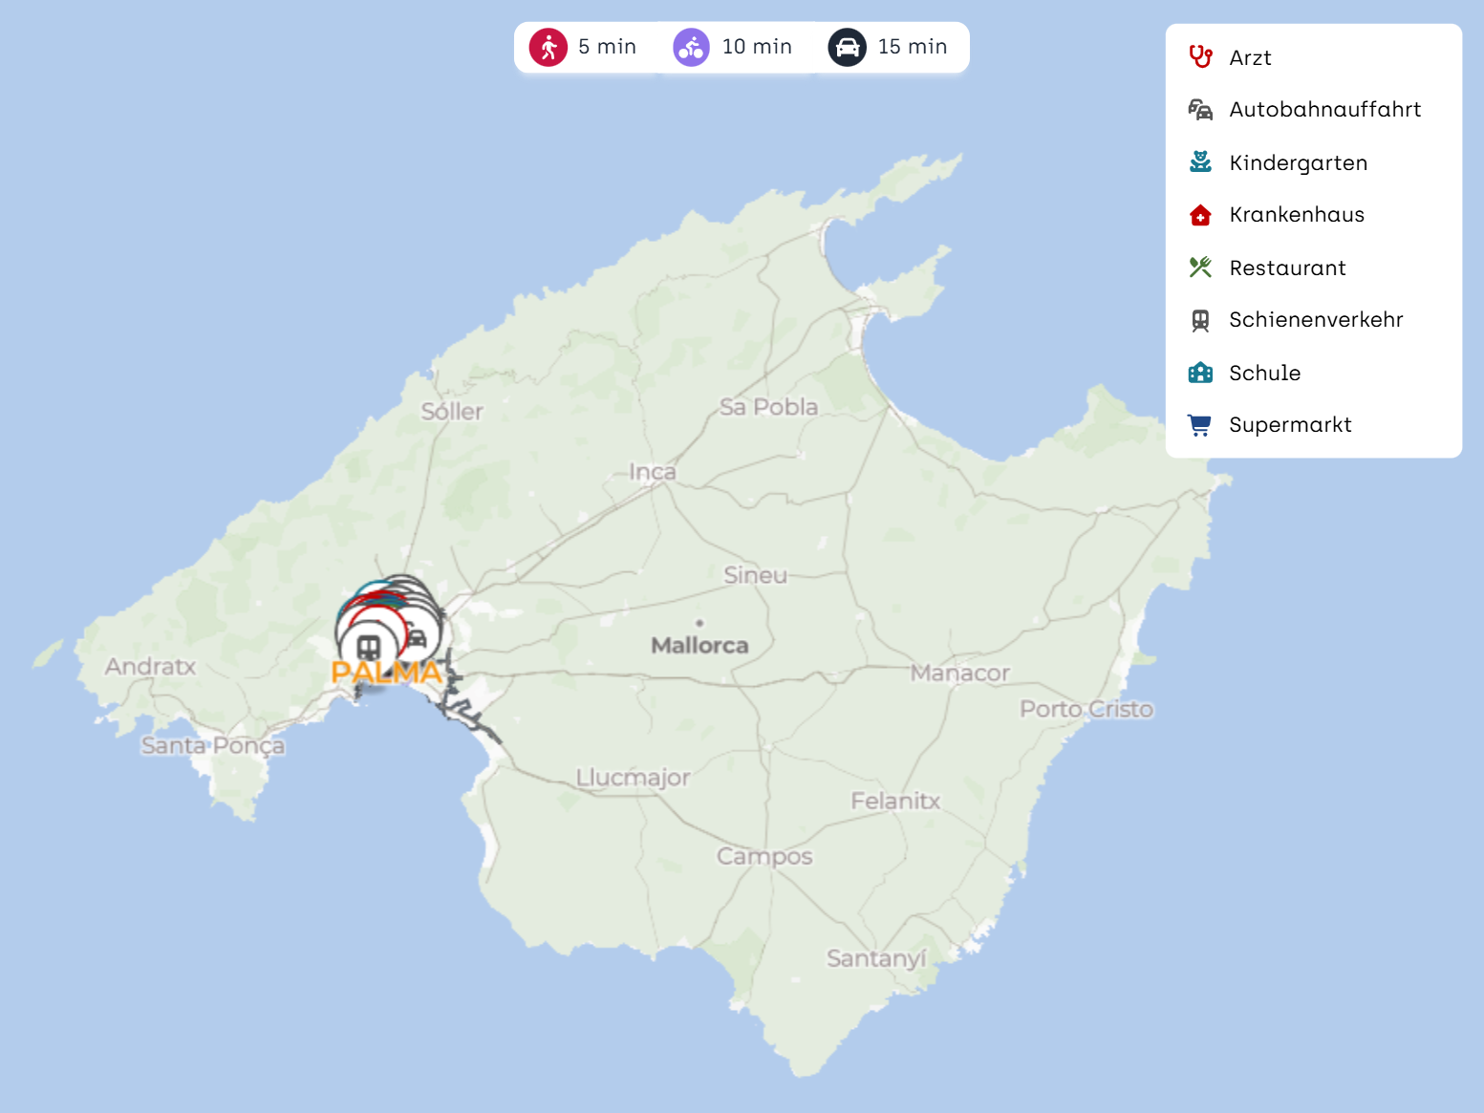Screen dimensions: 1484x1113
Task: Choose Krankenhaus in the legend list
Action: coord(1297,215)
